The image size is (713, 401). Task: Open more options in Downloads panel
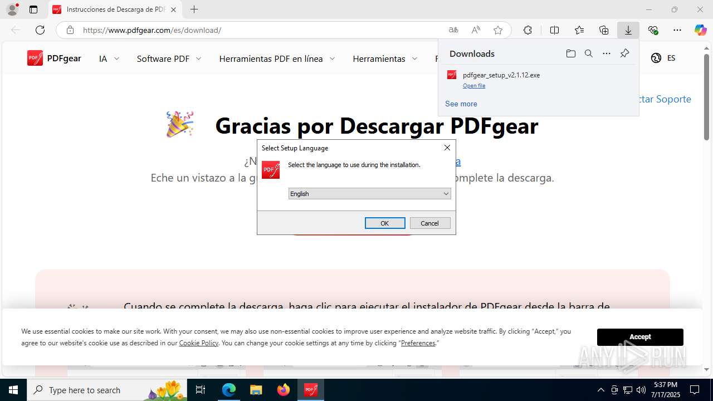(x=607, y=53)
